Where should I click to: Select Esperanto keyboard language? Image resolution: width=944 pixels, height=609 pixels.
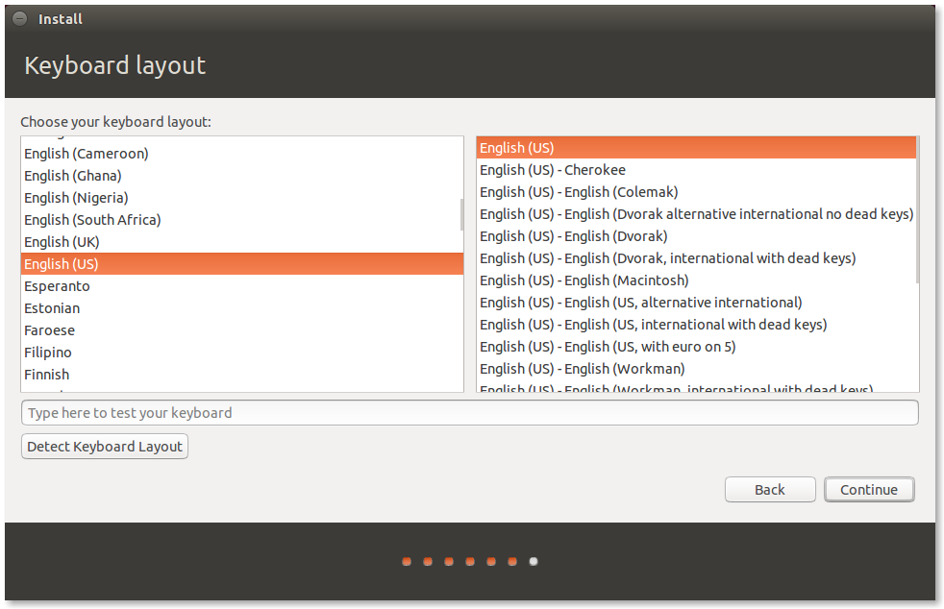[x=241, y=286]
